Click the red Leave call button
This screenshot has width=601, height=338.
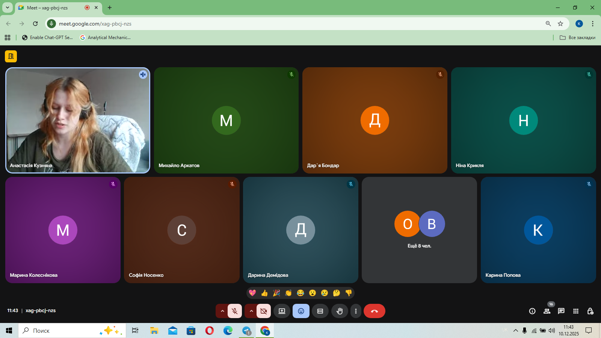[374, 311]
